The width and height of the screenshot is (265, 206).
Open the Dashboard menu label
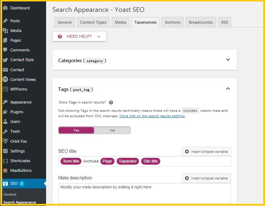point(20,8)
